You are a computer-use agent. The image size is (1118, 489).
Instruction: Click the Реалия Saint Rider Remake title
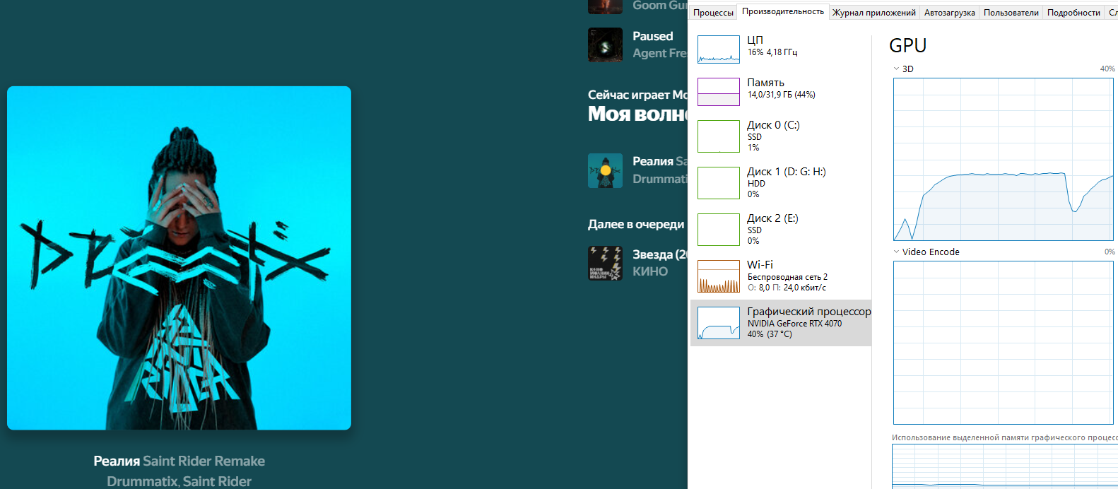pyautogui.click(x=179, y=461)
